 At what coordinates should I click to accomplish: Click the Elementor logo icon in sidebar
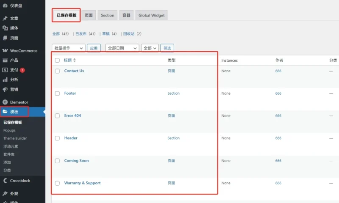pos(5,102)
